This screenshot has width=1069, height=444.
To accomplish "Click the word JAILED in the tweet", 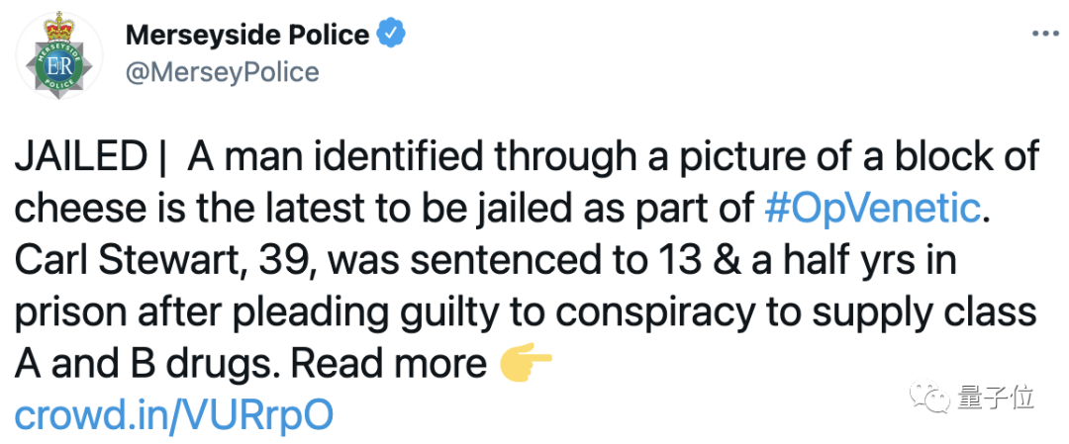I will [x=79, y=156].
